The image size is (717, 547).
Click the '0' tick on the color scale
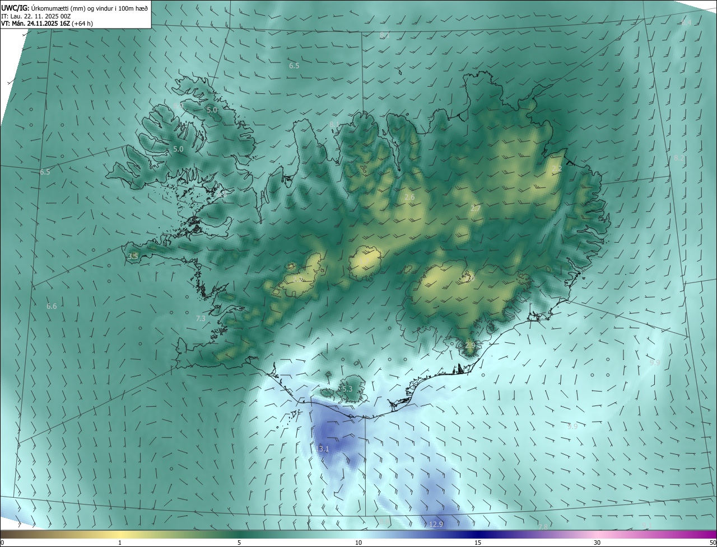point(2,543)
